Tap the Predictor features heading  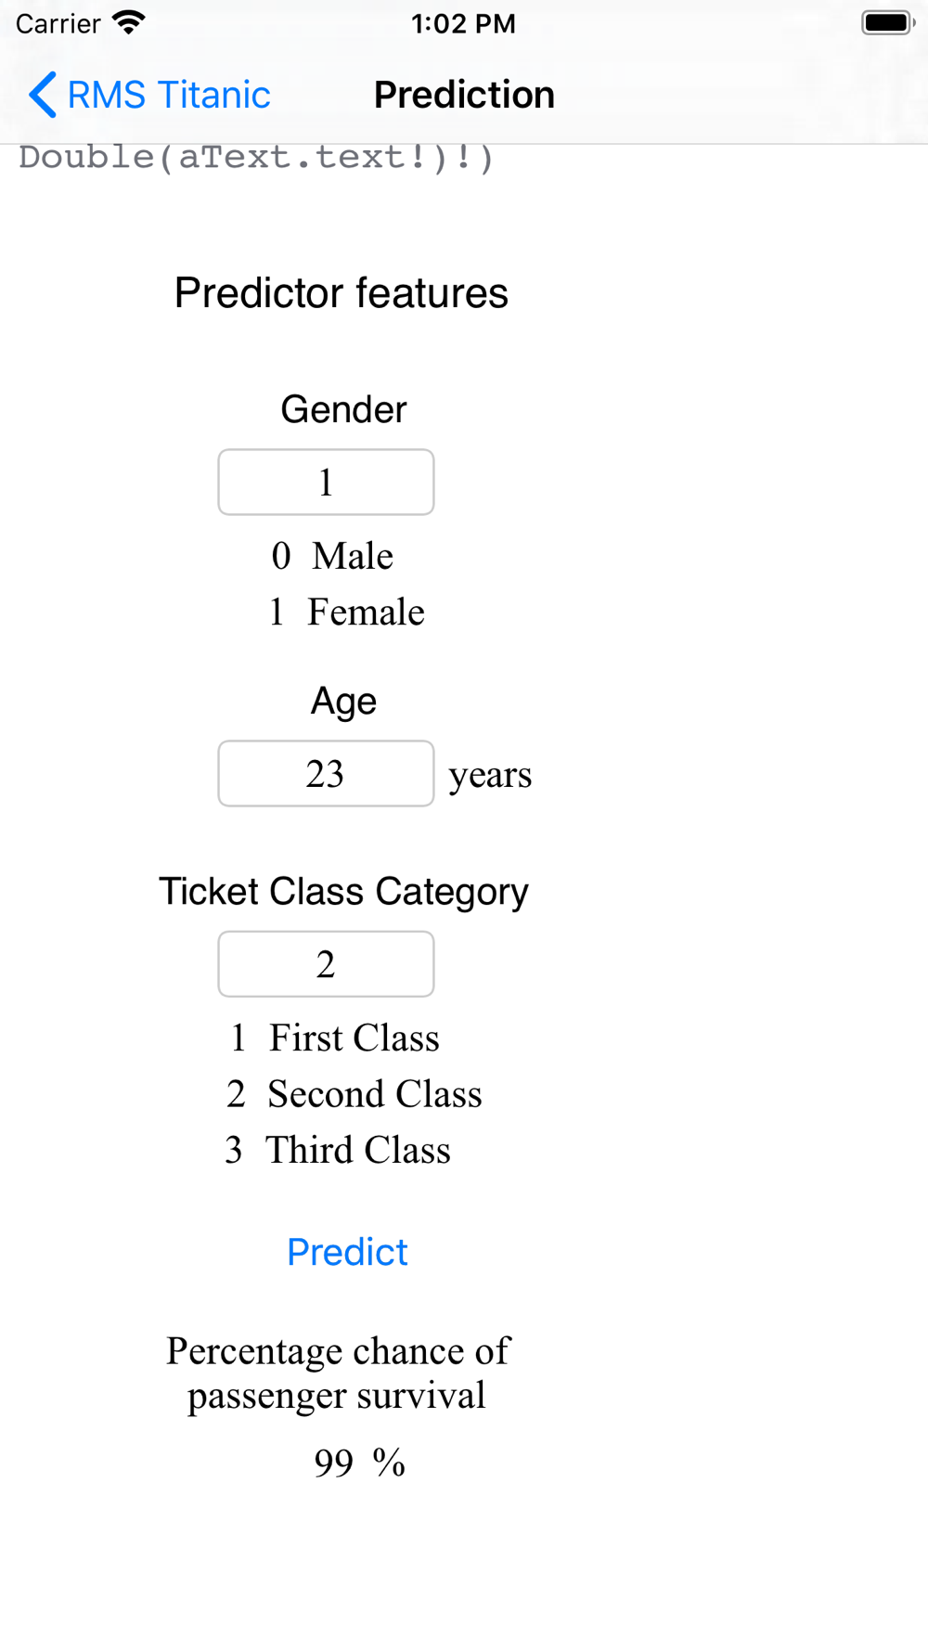(342, 293)
